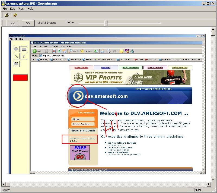The height and width of the screenshot is (193, 217).
Task: Close the ZoomImage window
Action: click(x=213, y=4)
